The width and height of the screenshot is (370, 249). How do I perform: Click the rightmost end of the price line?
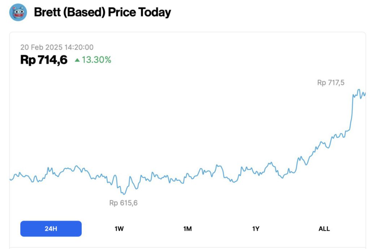tap(365, 93)
